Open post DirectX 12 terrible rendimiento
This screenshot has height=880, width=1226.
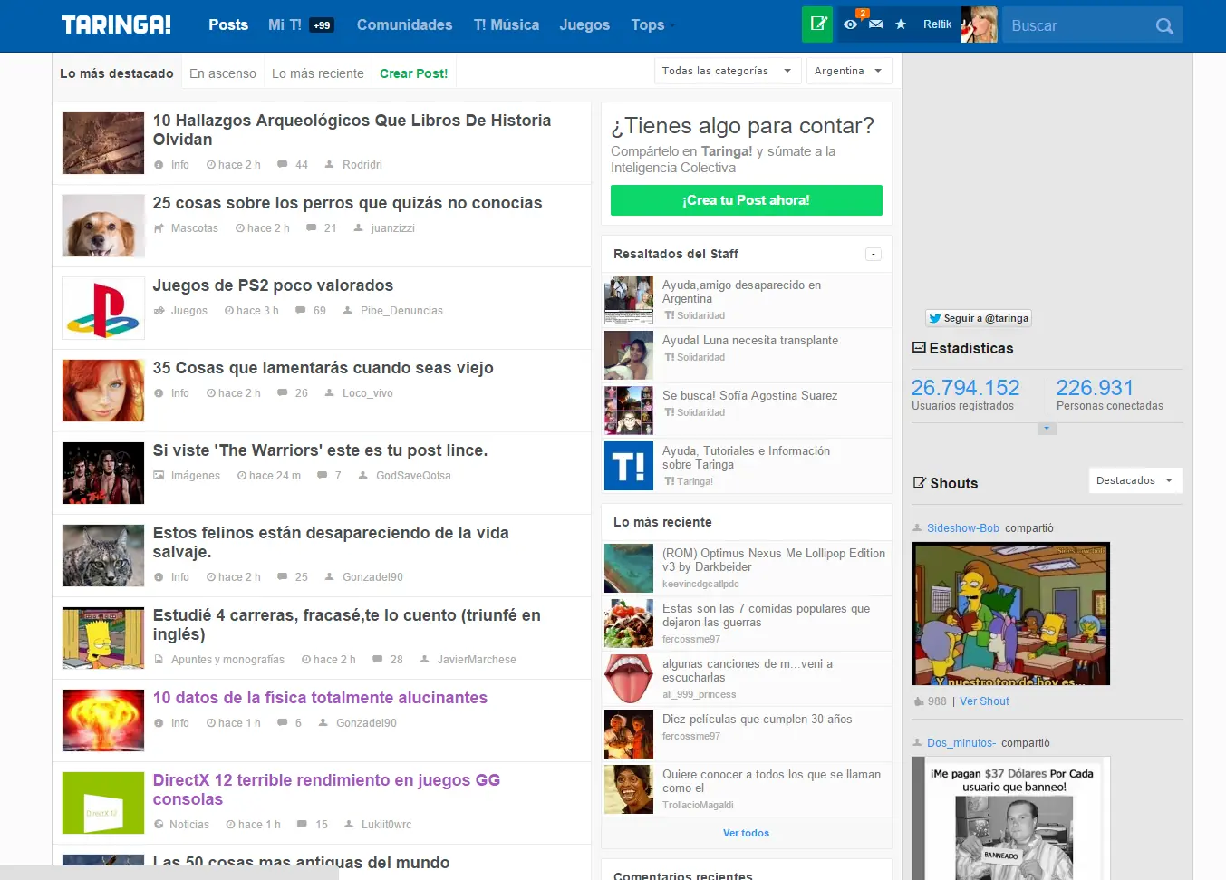326,789
